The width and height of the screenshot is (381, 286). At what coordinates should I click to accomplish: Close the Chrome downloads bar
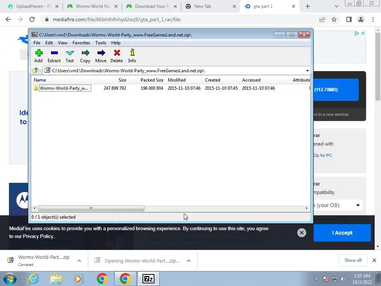[x=374, y=260]
